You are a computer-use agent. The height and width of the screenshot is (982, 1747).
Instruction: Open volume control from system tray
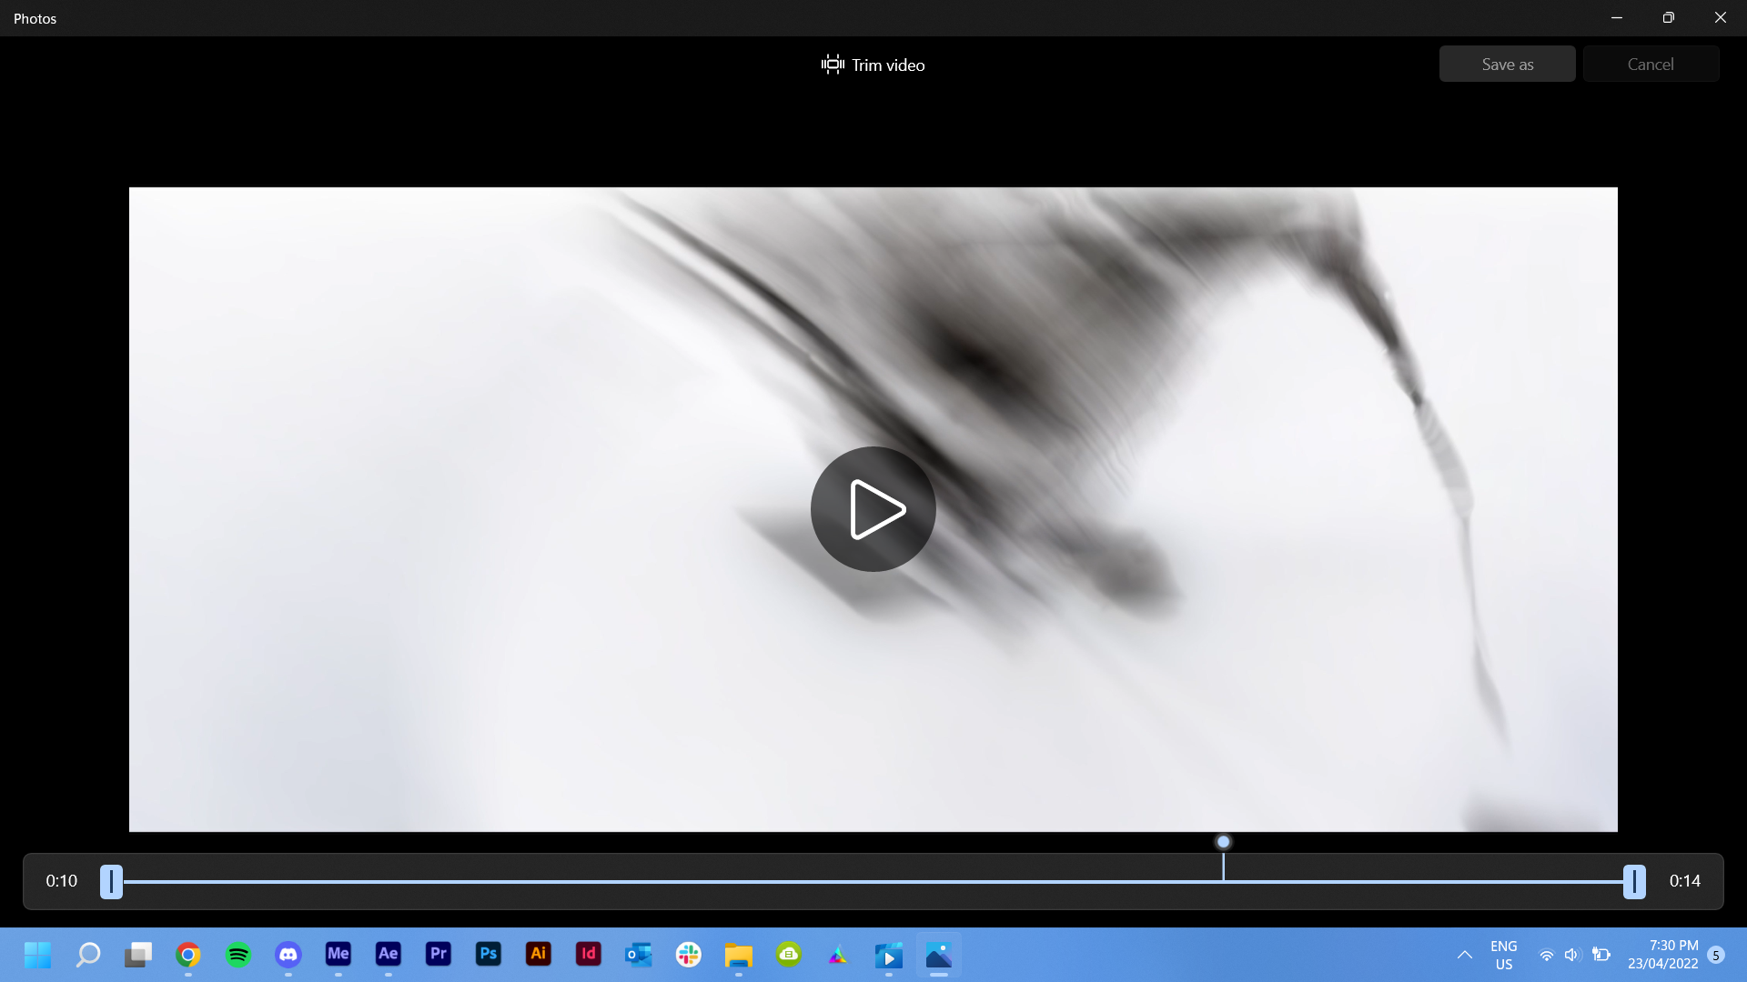1573,955
